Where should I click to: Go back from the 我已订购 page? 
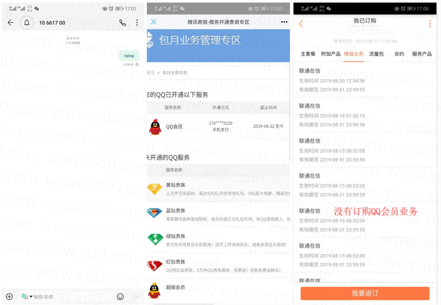pos(301,23)
